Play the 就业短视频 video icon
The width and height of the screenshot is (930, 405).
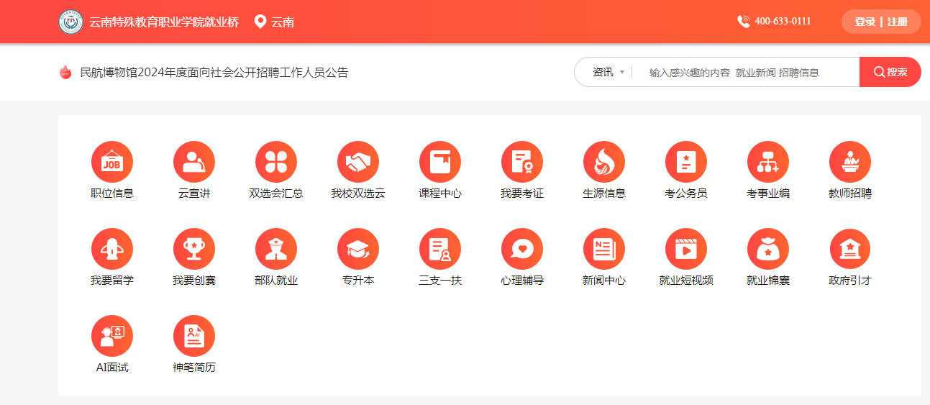pyautogui.click(x=685, y=249)
